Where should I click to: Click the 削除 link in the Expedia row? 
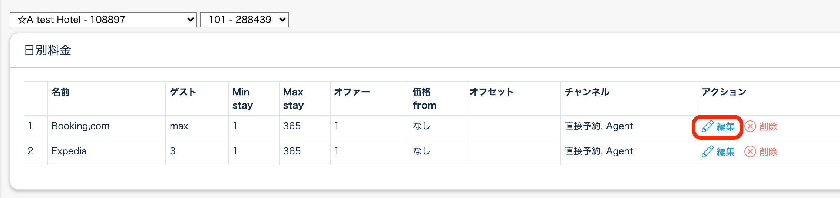tap(768, 151)
